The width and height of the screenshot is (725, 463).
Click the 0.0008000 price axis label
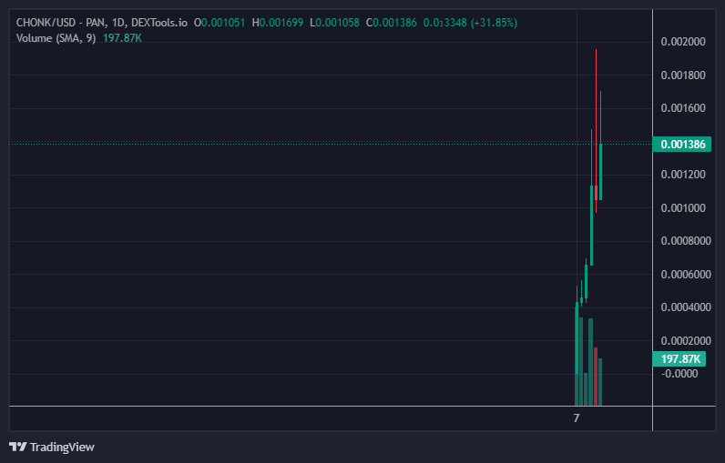pyautogui.click(x=686, y=241)
